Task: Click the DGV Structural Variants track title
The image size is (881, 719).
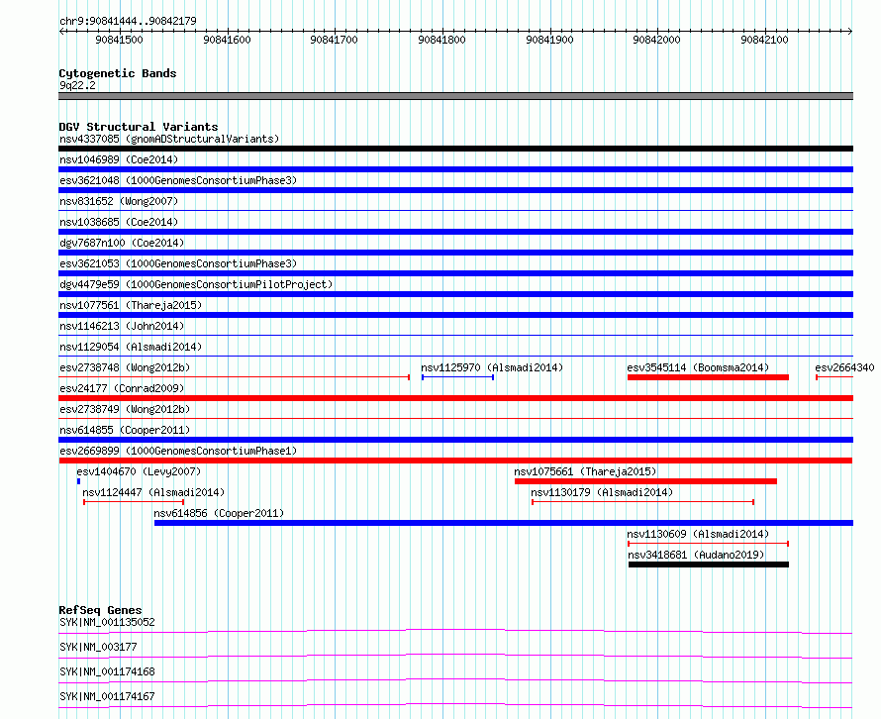Action: (139, 127)
